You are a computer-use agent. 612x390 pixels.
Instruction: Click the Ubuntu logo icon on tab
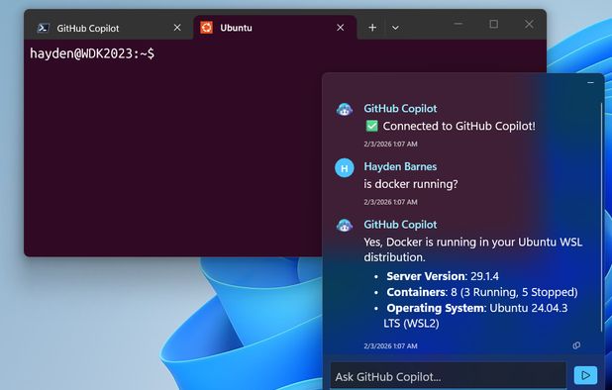(206, 28)
